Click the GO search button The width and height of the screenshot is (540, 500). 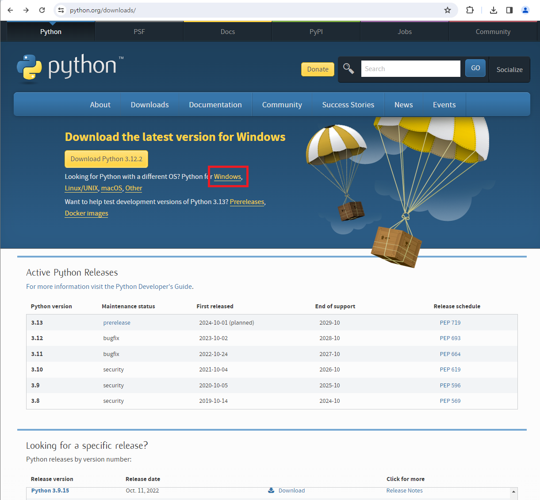tap(475, 68)
